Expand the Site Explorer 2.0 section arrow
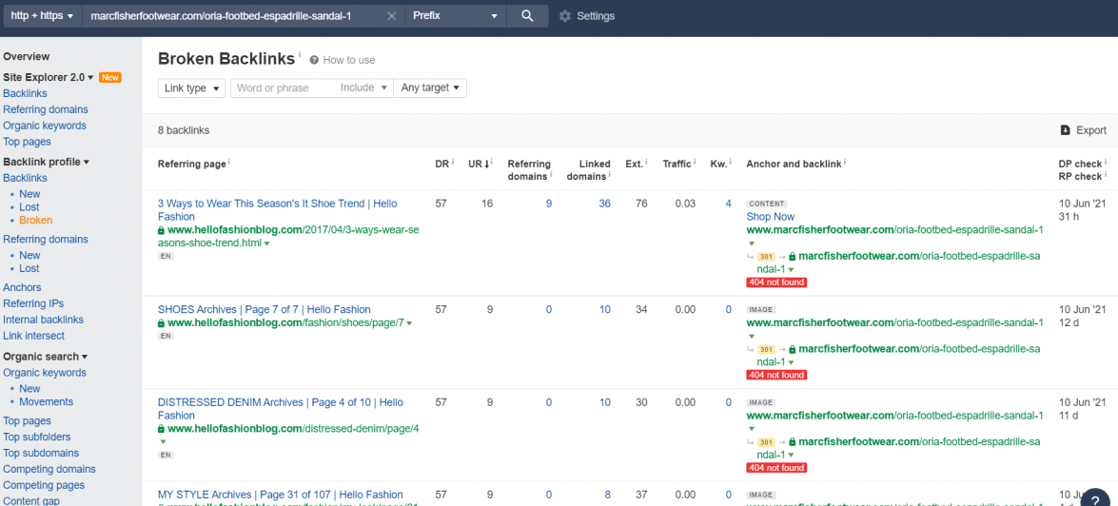Image resolution: width=1118 pixels, height=506 pixels. coord(90,77)
